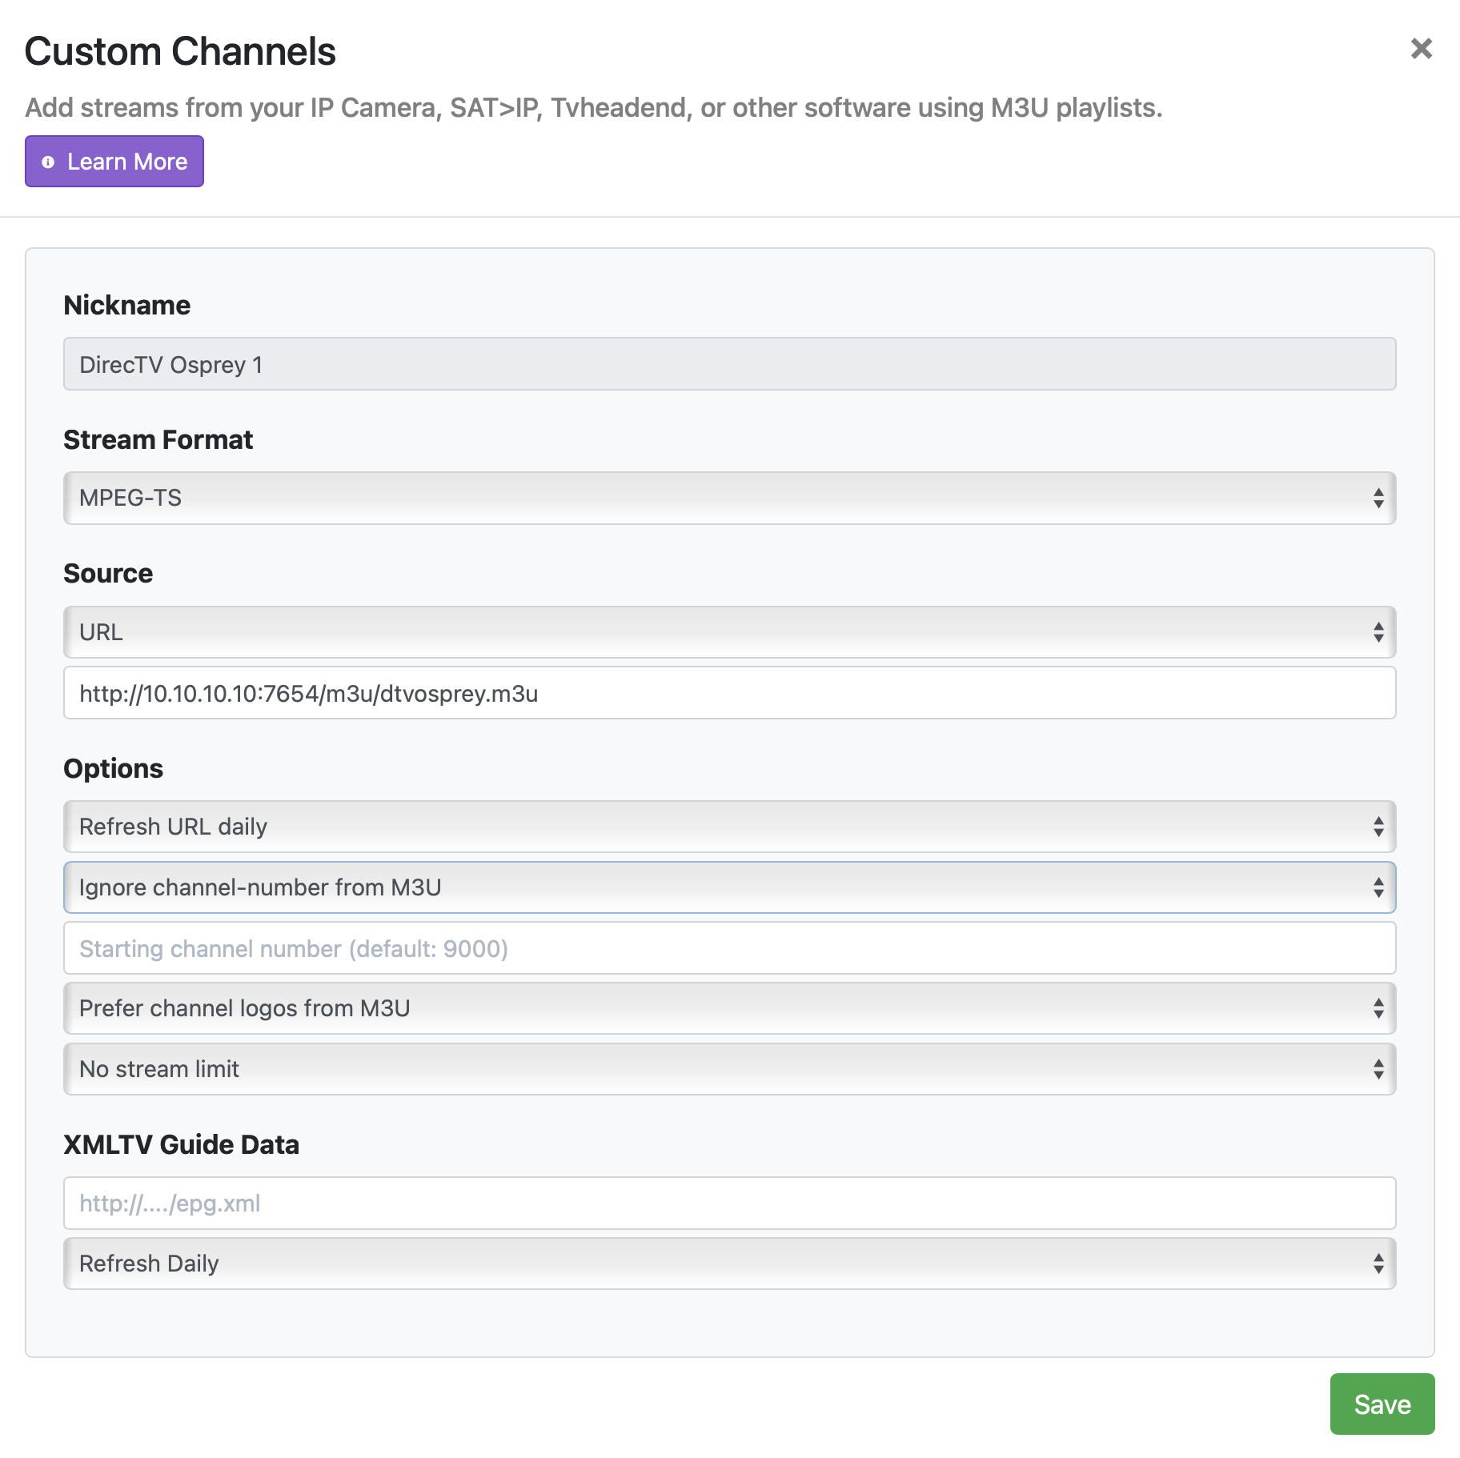Image resolution: width=1460 pixels, height=1458 pixels.
Task: Click the Starting channel number field
Action: (728, 948)
